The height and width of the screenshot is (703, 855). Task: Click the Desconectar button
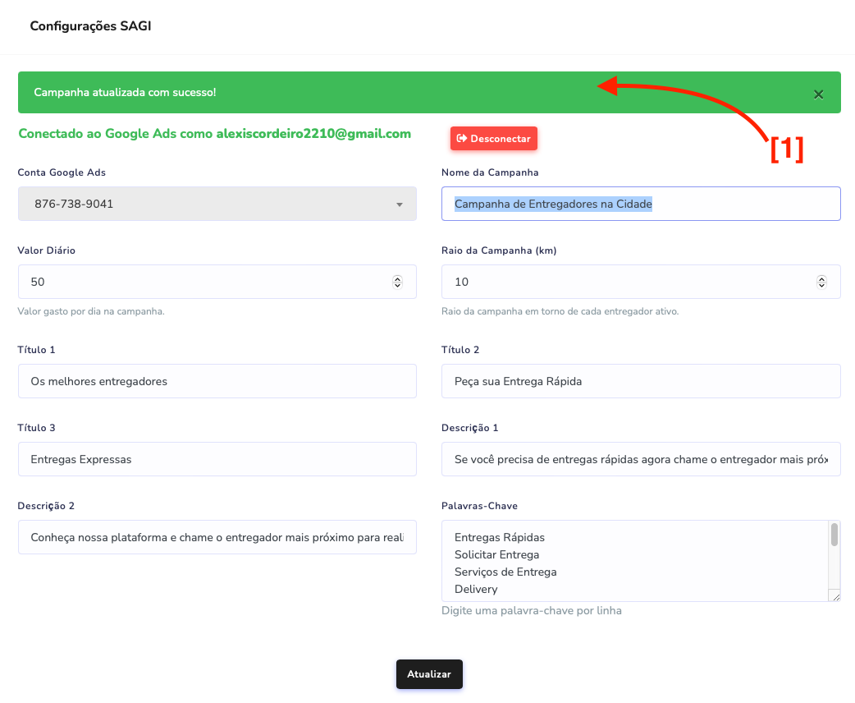tap(493, 139)
